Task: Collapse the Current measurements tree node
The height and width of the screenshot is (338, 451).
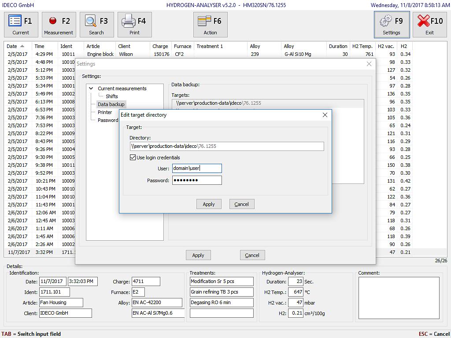Action: point(91,88)
